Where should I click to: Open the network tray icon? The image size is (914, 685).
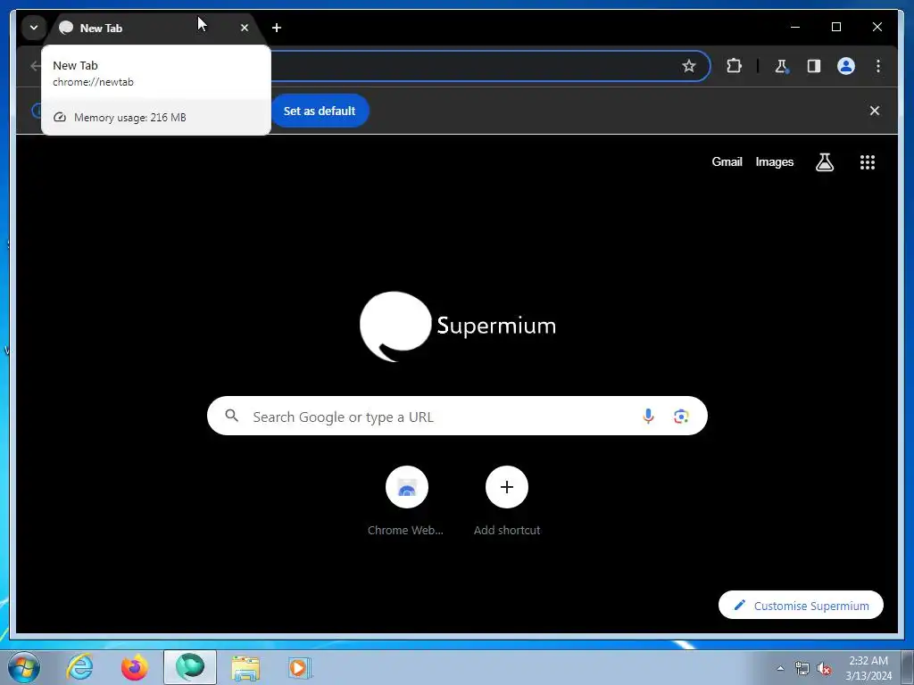(x=802, y=669)
